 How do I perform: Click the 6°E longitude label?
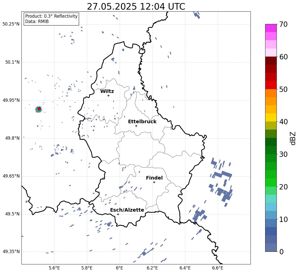119,268
